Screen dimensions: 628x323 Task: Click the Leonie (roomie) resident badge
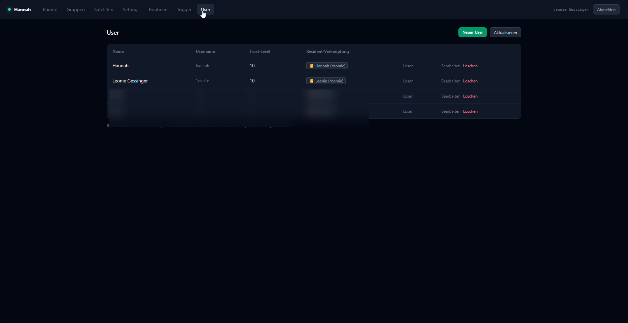pos(326,81)
